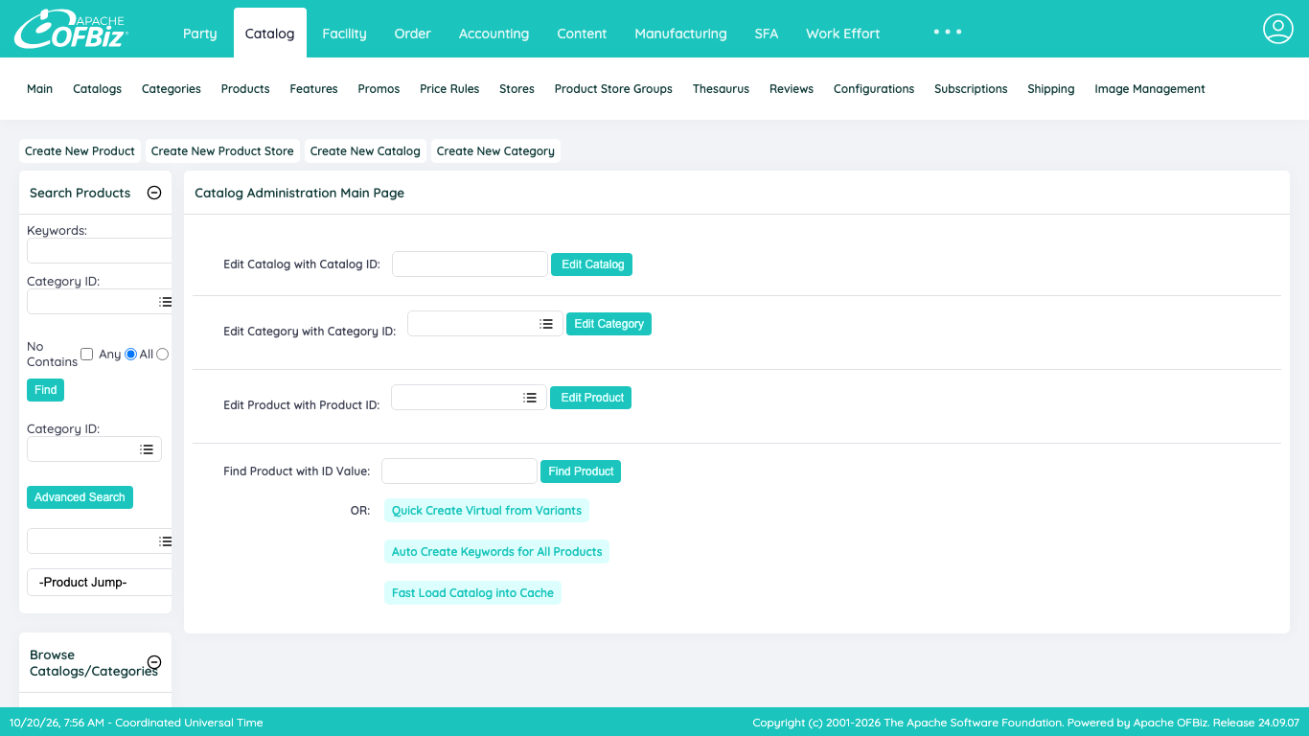
Task: Open Quick Create Virtual from Variants link
Action: click(x=487, y=511)
